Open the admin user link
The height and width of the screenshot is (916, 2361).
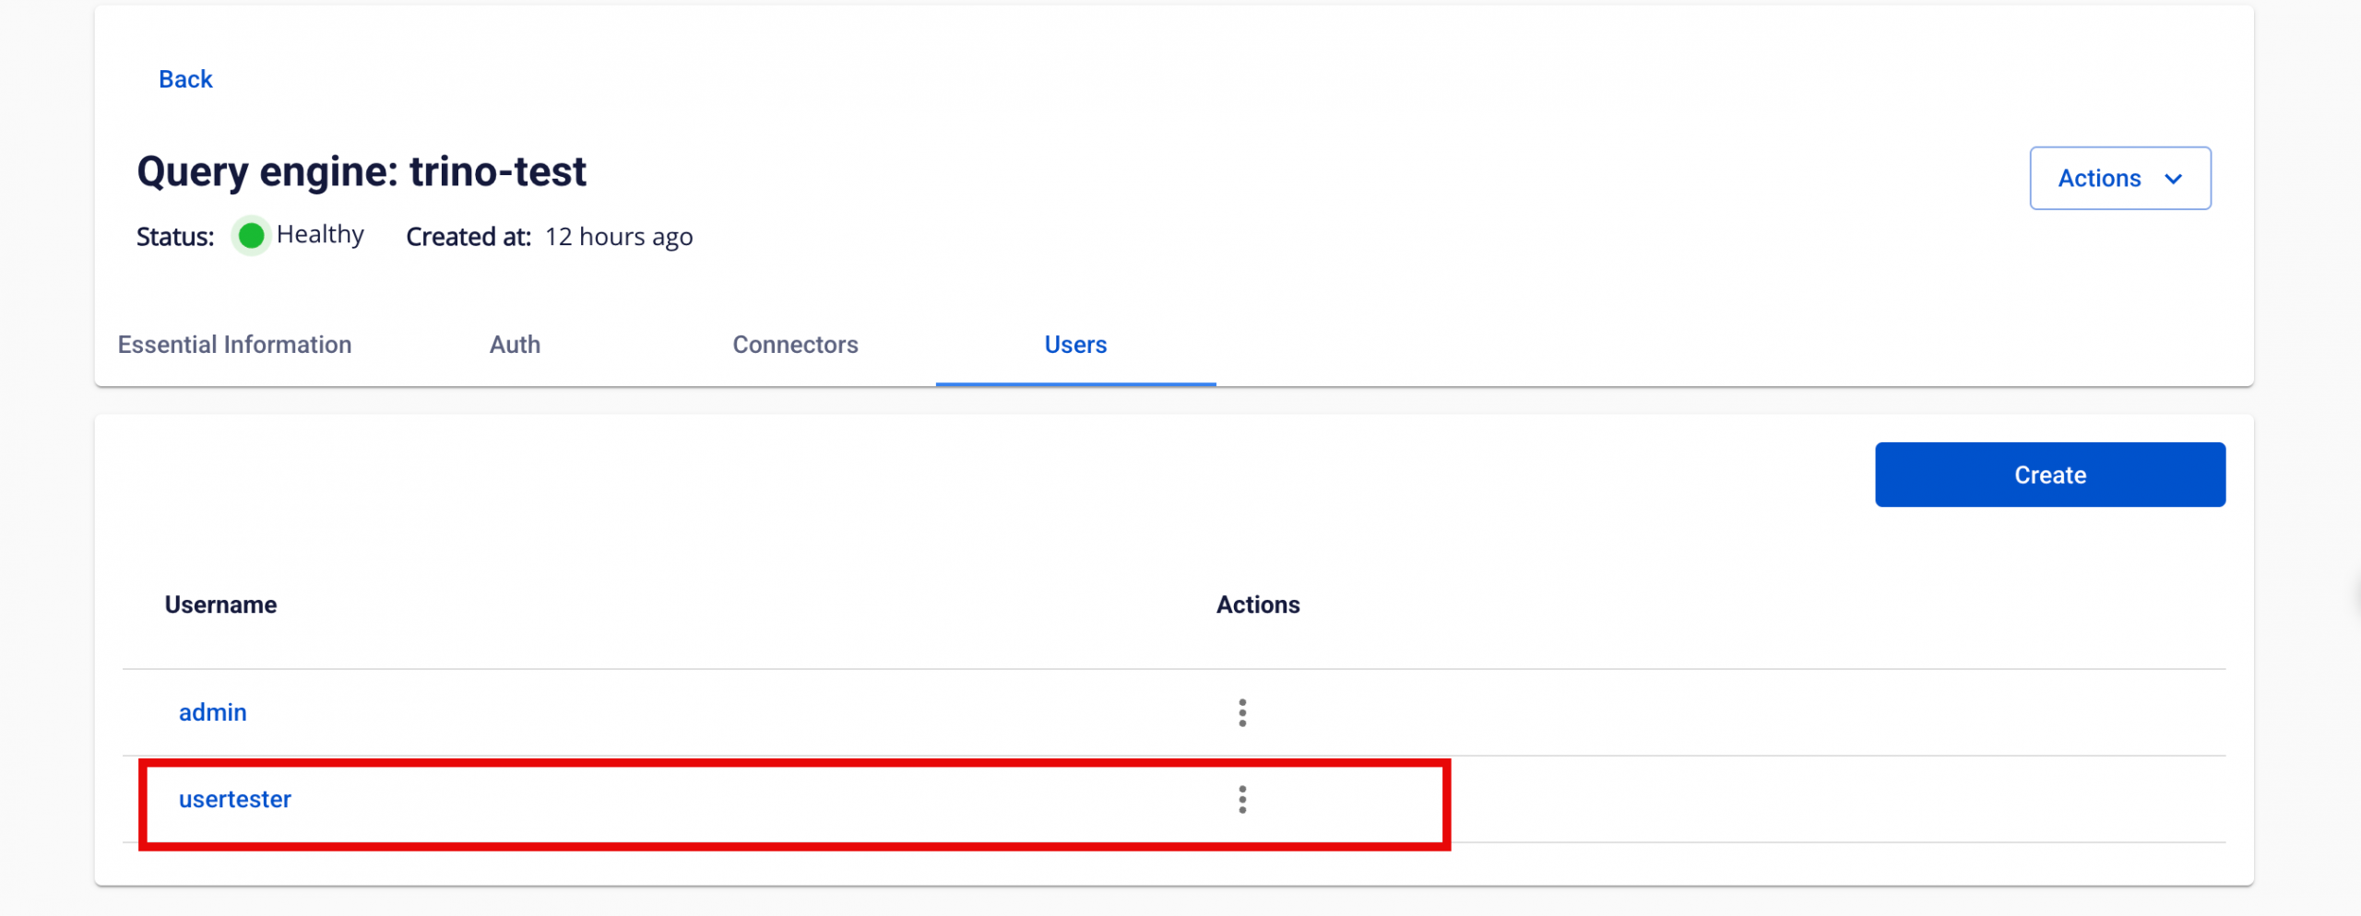point(212,712)
